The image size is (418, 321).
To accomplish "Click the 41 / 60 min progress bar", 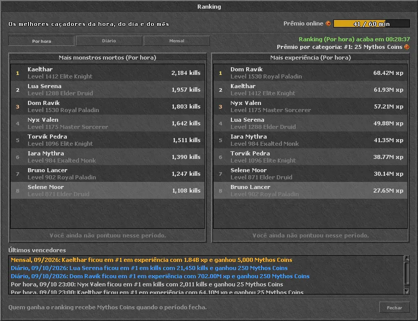I will coord(371,24).
